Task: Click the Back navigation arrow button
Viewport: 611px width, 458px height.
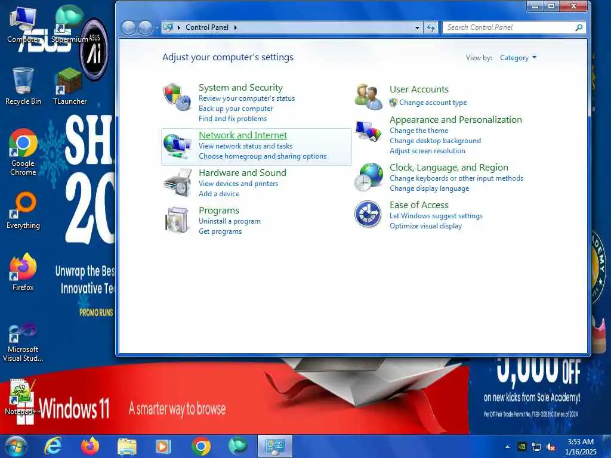Action: pyautogui.click(x=128, y=27)
